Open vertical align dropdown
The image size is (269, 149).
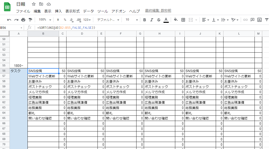(215, 20)
